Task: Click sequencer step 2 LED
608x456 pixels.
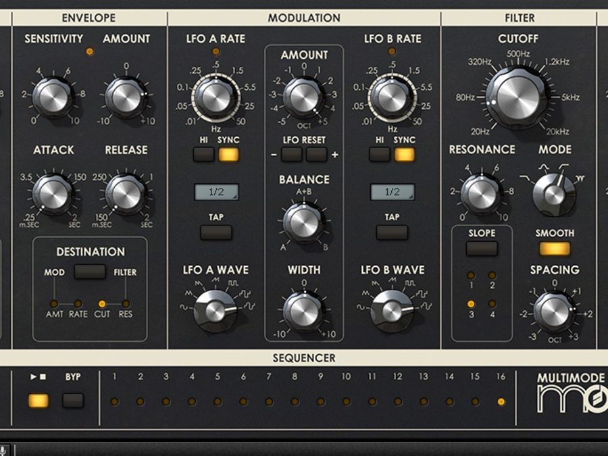Action: [x=141, y=401]
